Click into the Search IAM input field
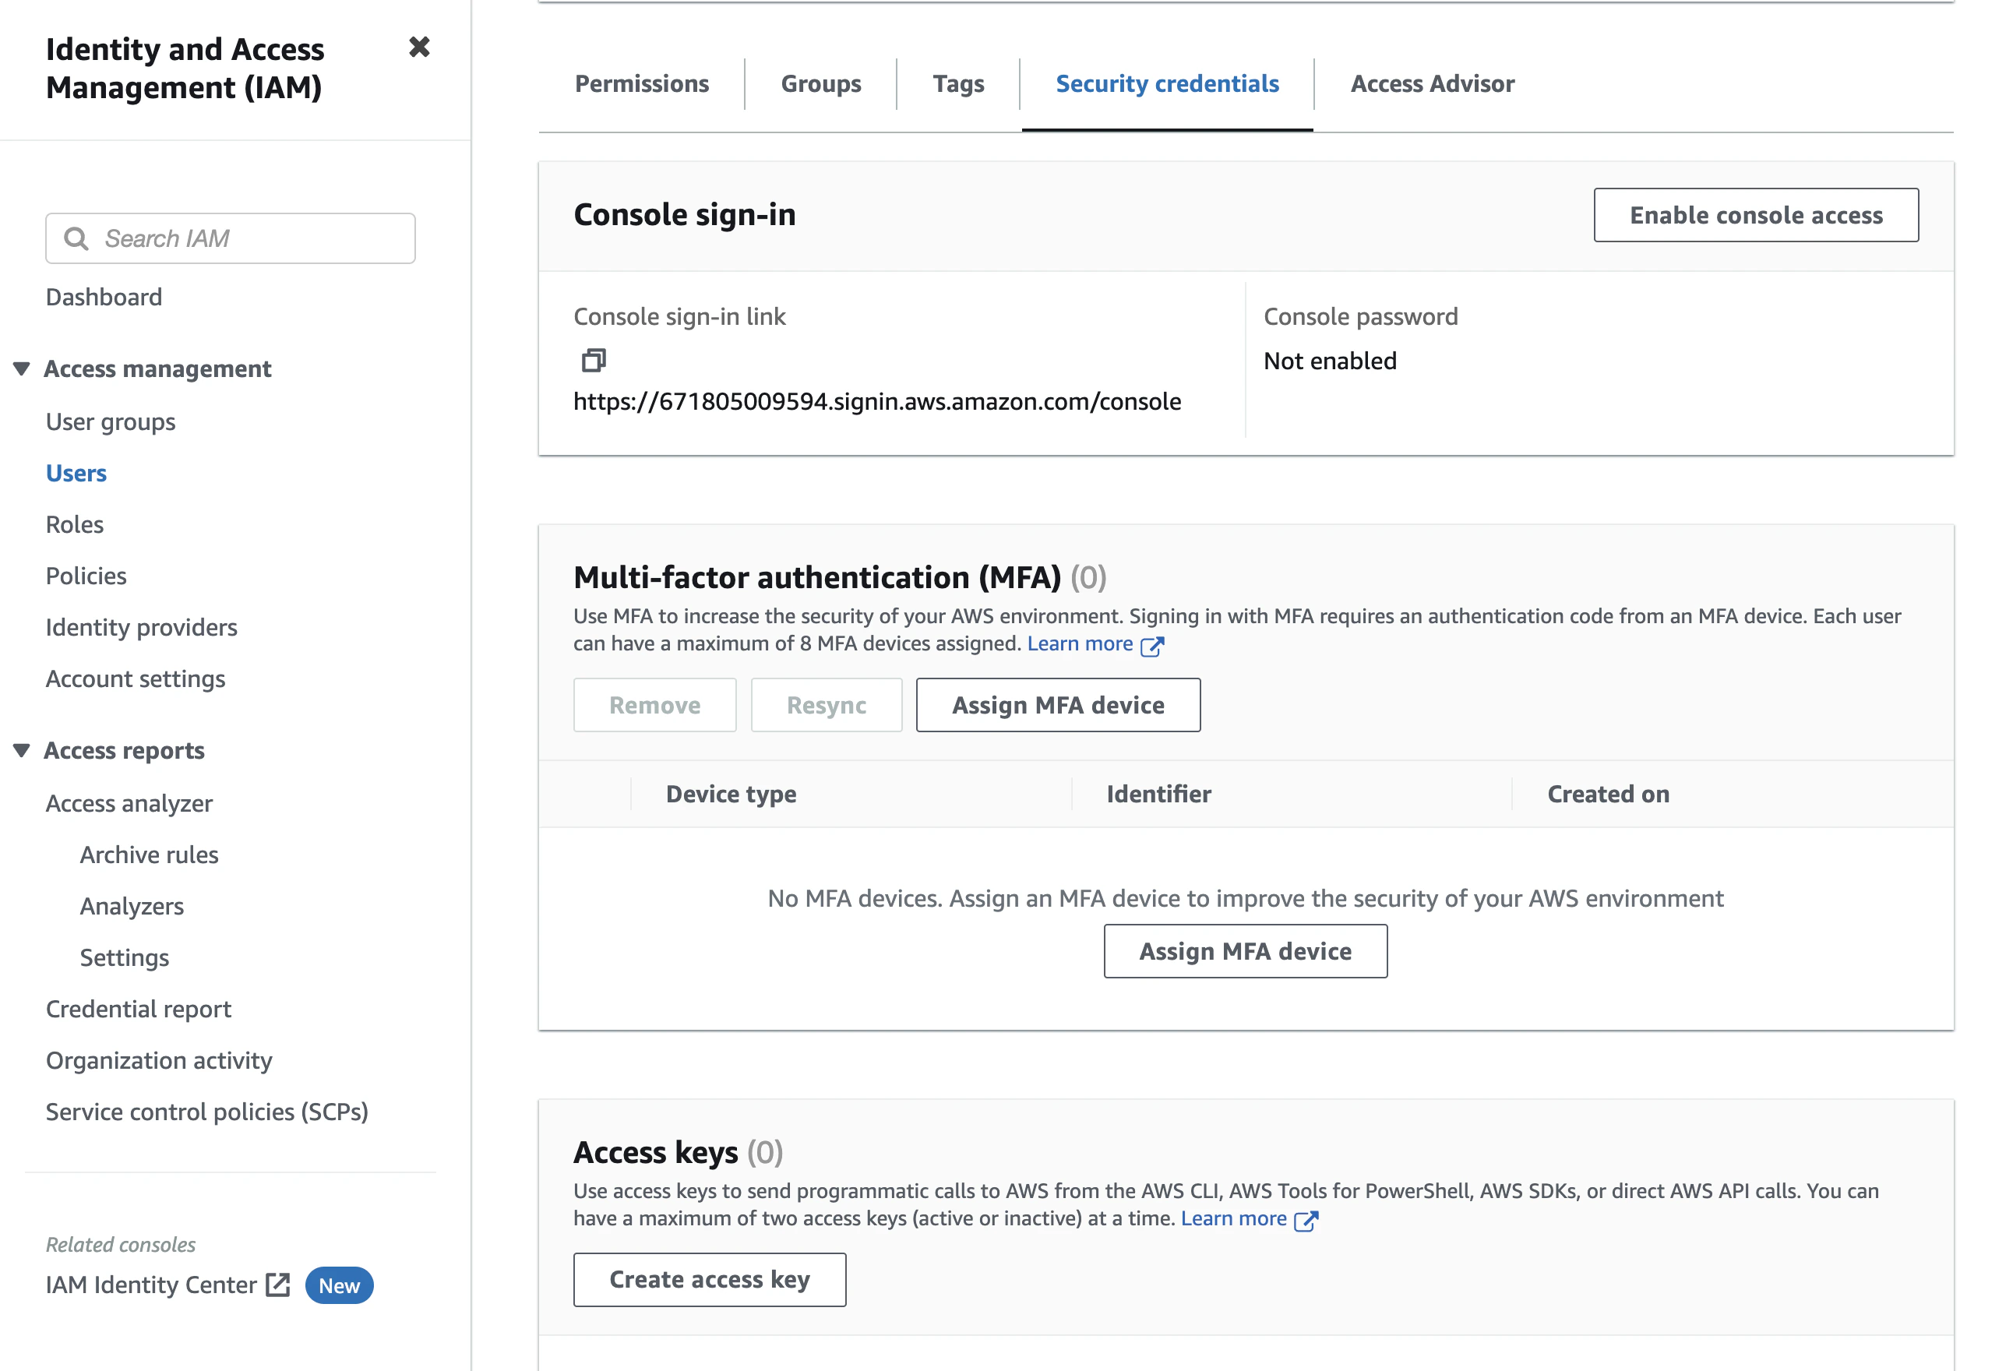This screenshot has width=2013, height=1371. [230, 238]
